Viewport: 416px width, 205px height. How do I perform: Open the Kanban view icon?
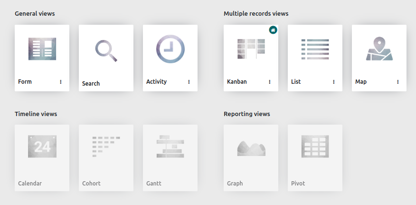[x=251, y=49]
